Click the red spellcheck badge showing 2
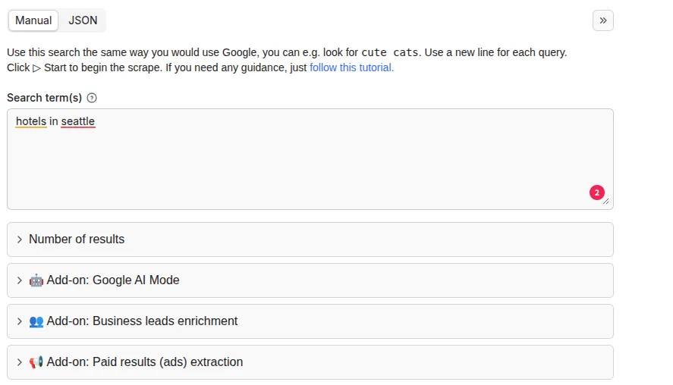This screenshot has width=673, height=385. [x=596, y=192]
